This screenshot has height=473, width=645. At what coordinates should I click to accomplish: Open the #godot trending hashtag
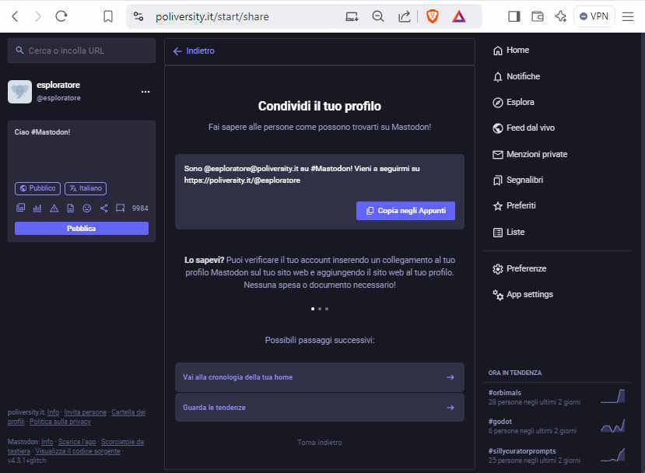coord(500,422)
